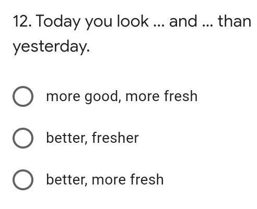Viewport: 257px width, 209px height.
Task: Click the word 'good,' in the first option
Action: click(x=103, y=97)
